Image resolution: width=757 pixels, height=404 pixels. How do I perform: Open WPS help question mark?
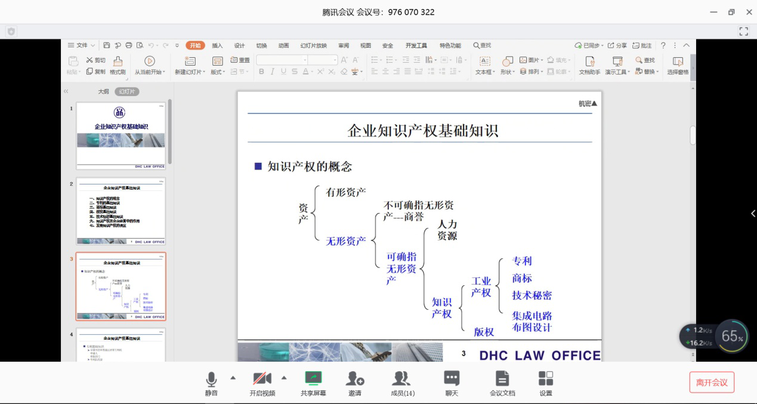(x=663, y=45)
